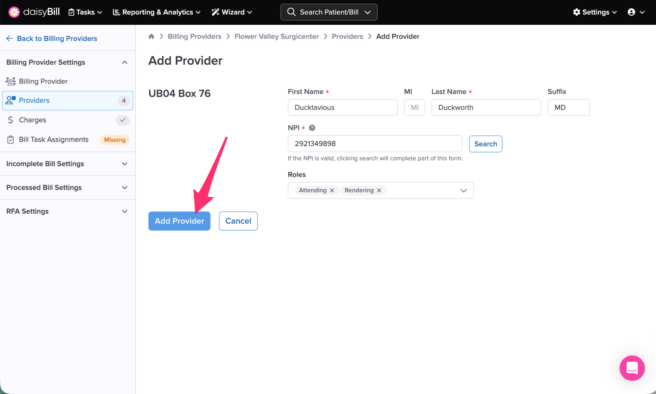Click the First Name input field
656x394 pixels.
(342, 108)
